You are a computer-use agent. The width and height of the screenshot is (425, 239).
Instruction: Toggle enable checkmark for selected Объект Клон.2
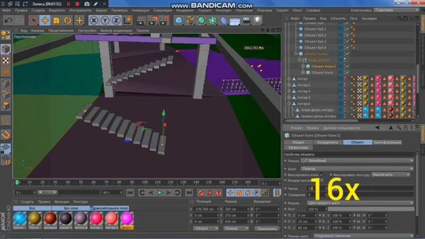tap(347, 66)
